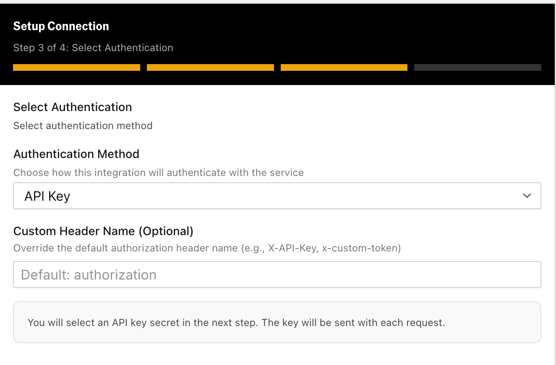Image resolution: width=556 pixels, height=365 pixels.
Task: Click the first orange progress segment
Action: coord(76,67)
